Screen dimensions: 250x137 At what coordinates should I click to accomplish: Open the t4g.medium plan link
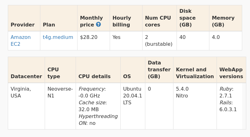point(58,37)
